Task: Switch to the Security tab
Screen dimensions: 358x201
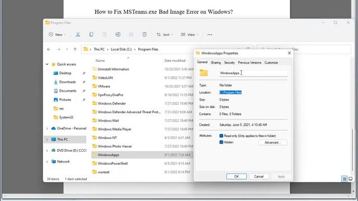Action: coord(229,63)
